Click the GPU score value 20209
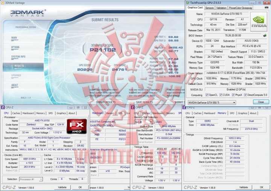This screenshot has width=271, height=191. point(85,70)
